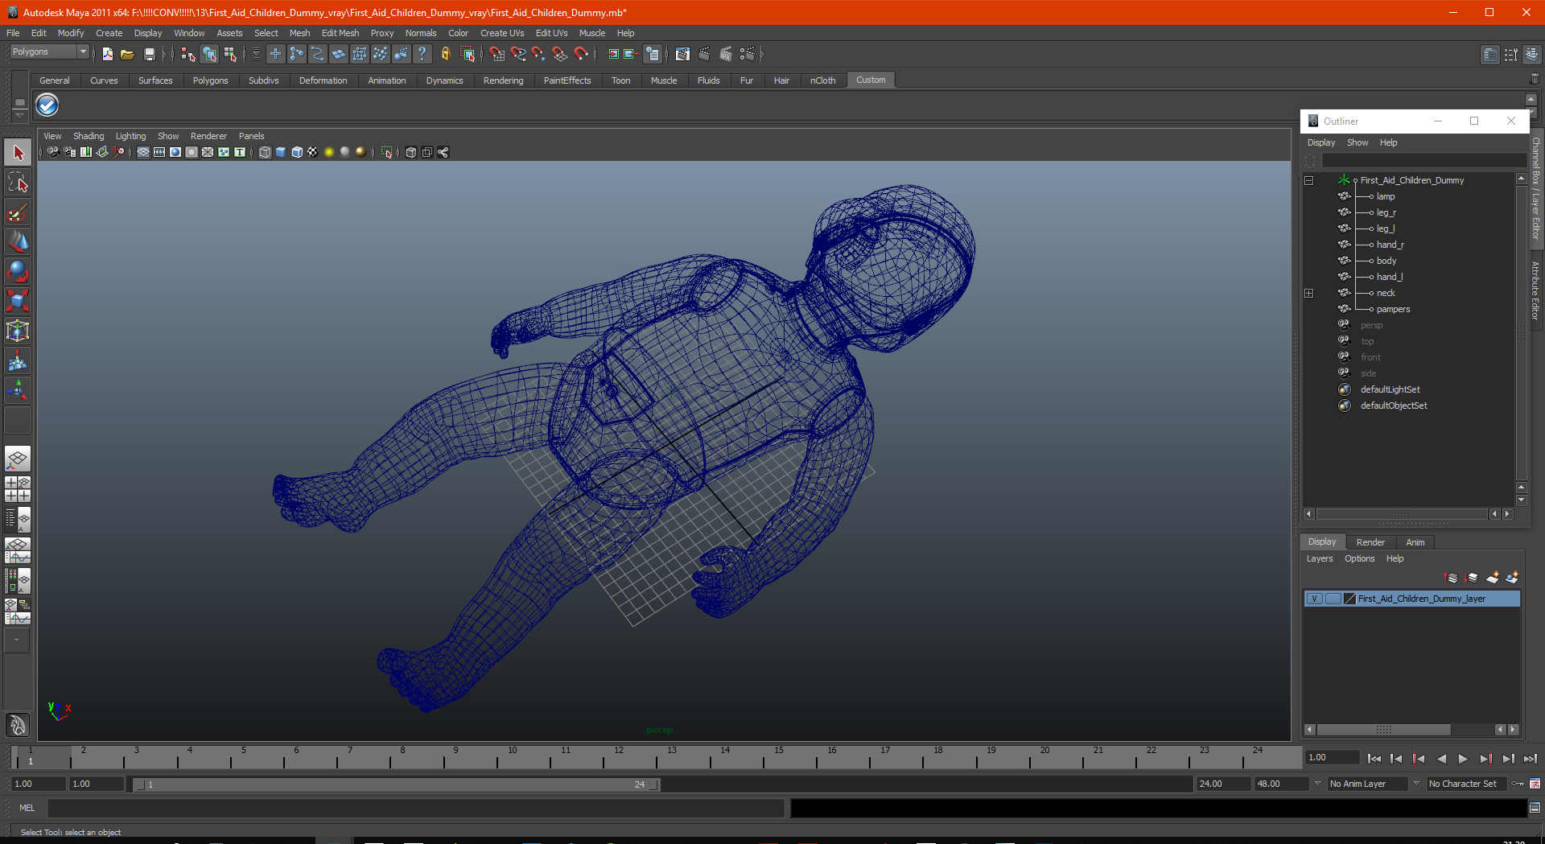Toggle layer visibility V box
Viewport: 1545px width, 844px height.
1314,599
